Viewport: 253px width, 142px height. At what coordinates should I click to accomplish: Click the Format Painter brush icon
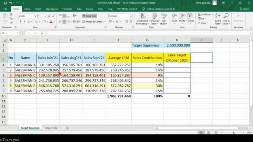11,23
